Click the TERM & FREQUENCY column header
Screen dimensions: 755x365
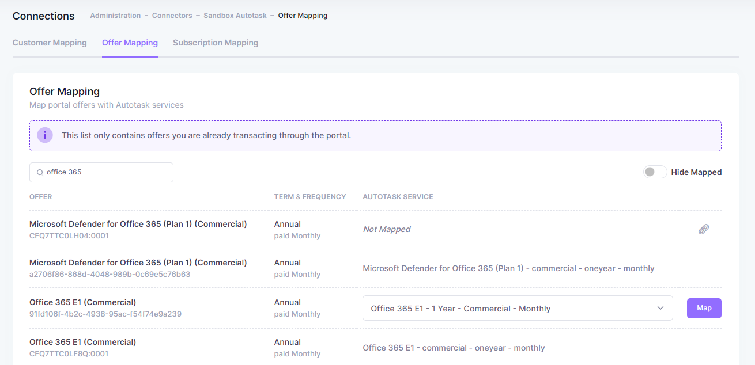[x=310, y=197]
